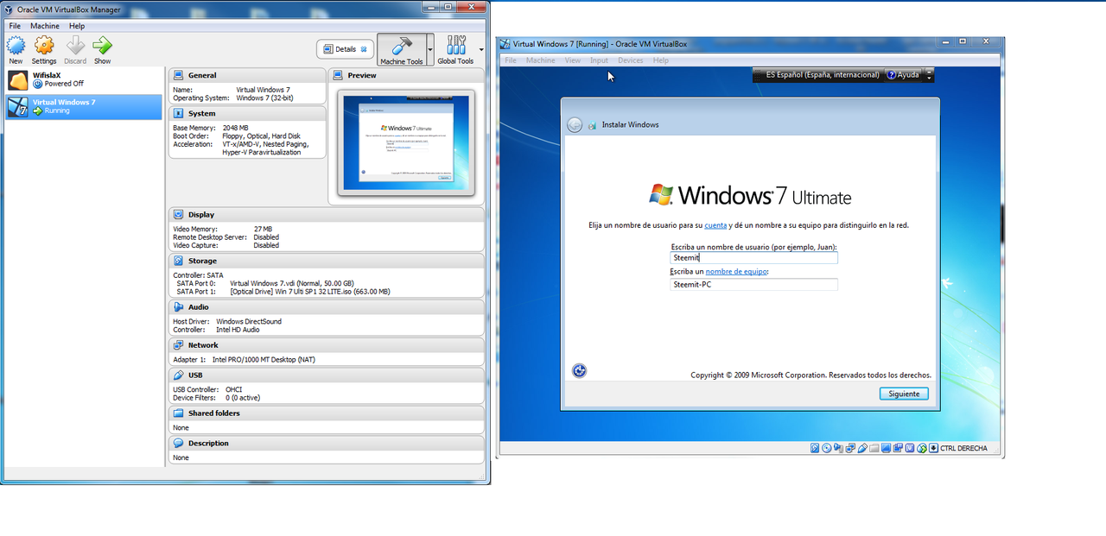
Task: Click the Network section icon
Action: [x=178, y=344]
